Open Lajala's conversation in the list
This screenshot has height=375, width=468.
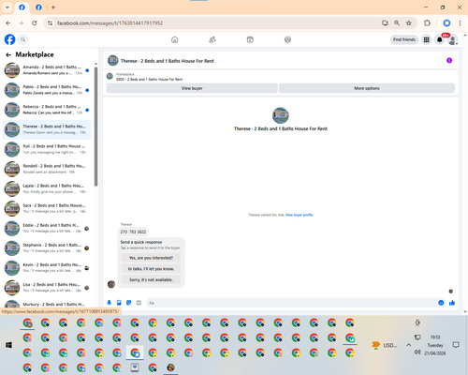(x=47, y=188)
